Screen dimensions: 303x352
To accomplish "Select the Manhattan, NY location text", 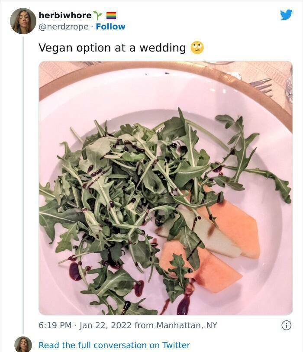I will (187, 325).
